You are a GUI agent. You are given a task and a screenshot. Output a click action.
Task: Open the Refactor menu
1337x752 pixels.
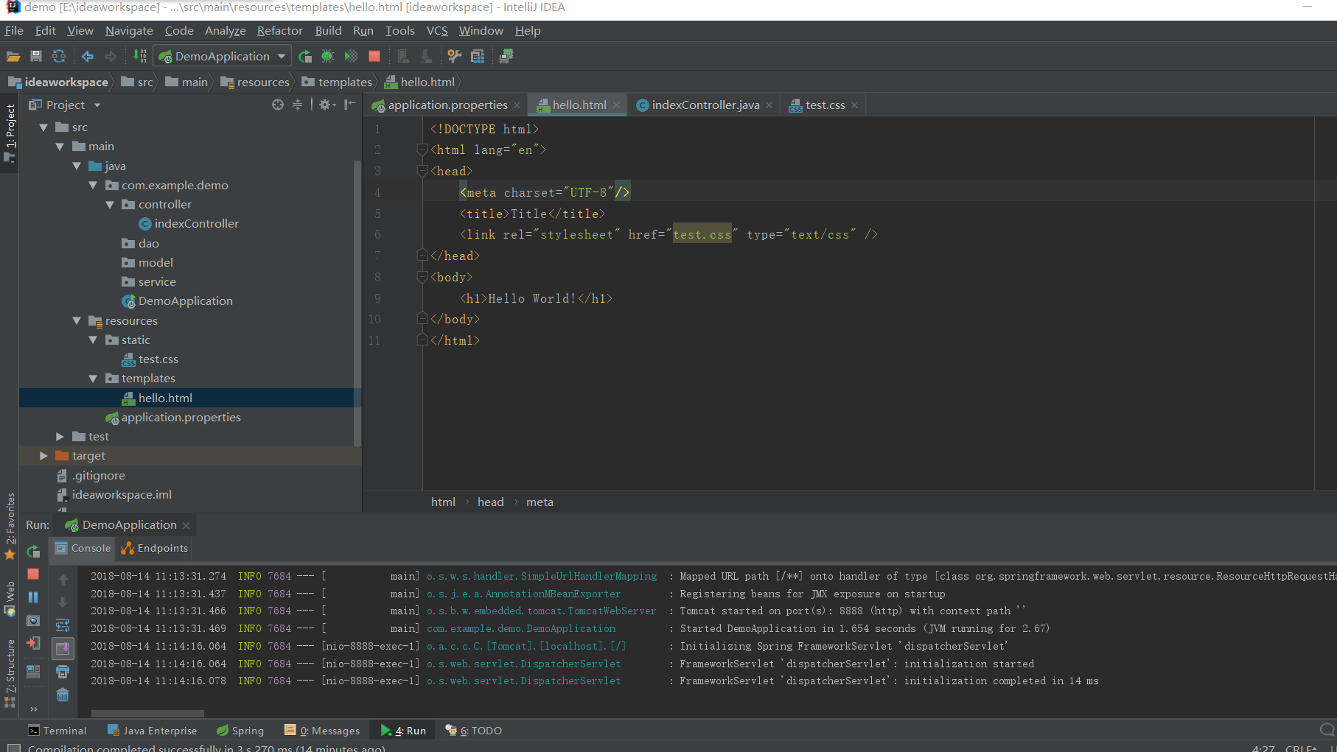[279, 30]
